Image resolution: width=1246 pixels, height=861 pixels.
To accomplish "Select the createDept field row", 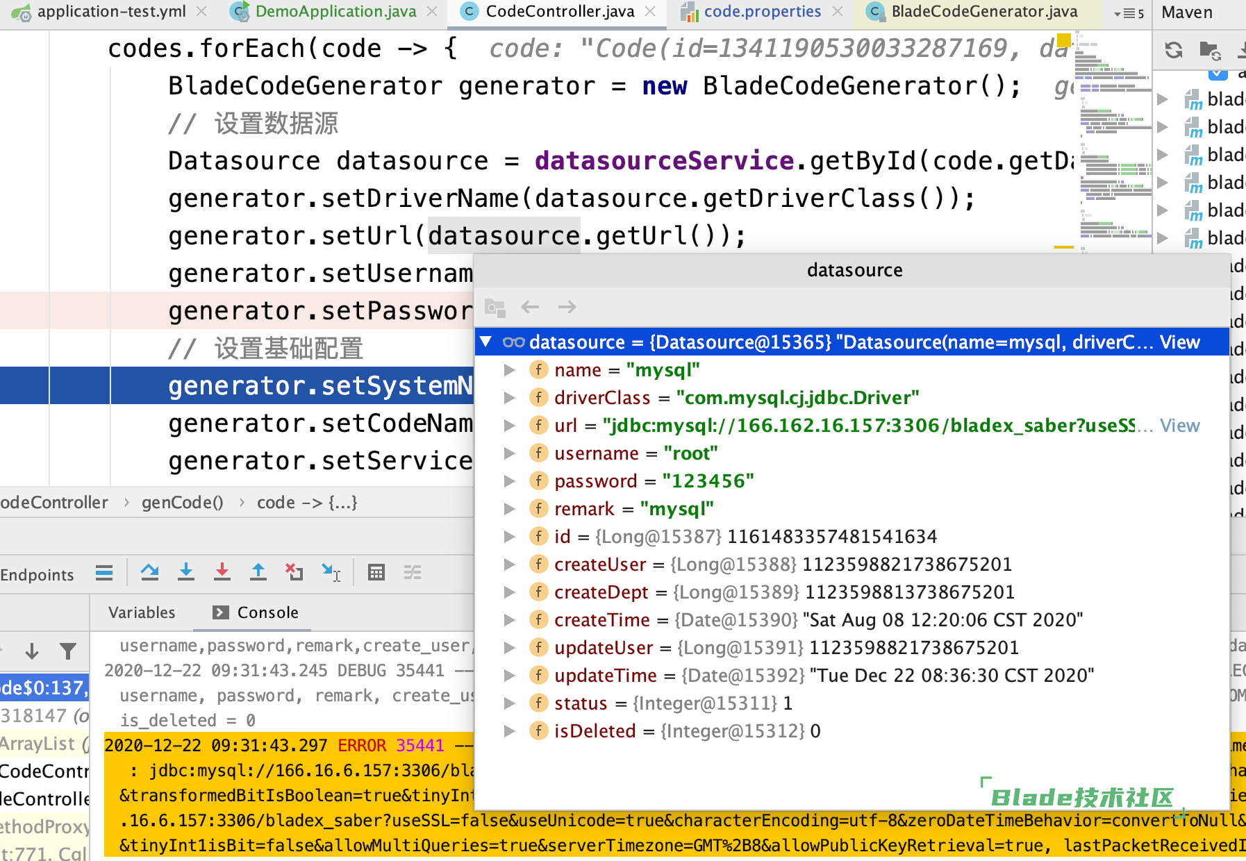I will click(x=852, y=592).
